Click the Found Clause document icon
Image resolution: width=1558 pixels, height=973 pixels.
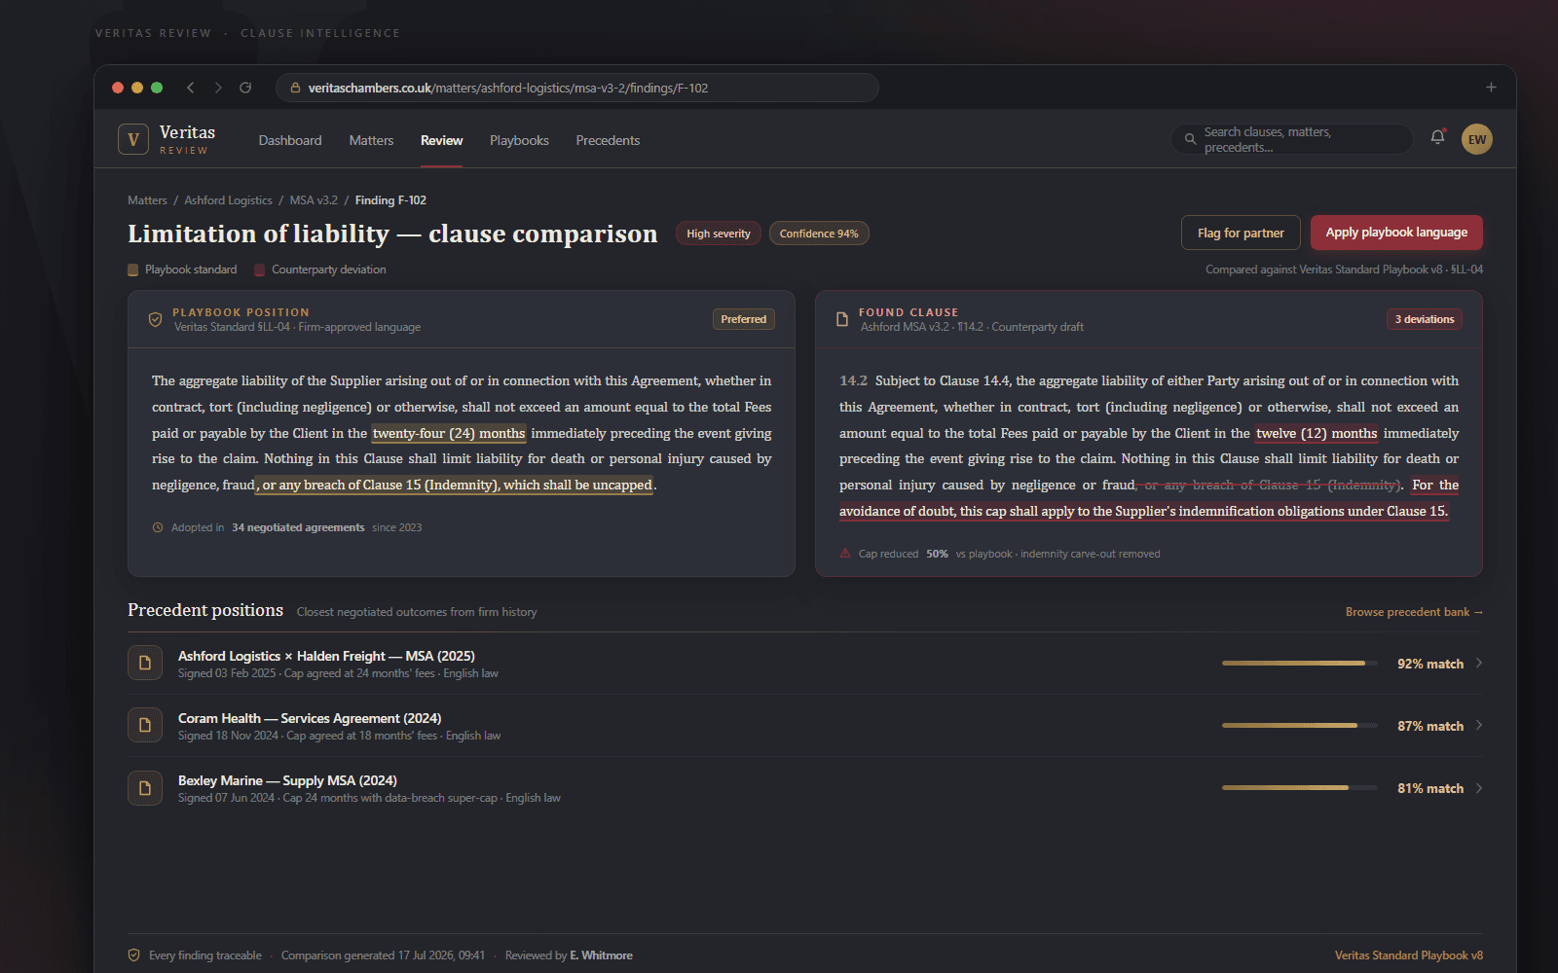(842, 319)
